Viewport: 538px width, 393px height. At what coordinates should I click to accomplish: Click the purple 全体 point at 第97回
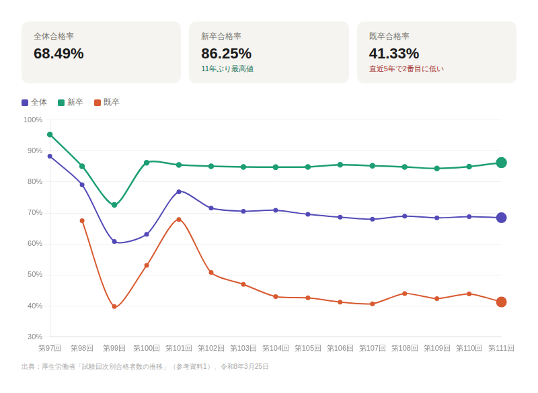[x=50, y=156]
